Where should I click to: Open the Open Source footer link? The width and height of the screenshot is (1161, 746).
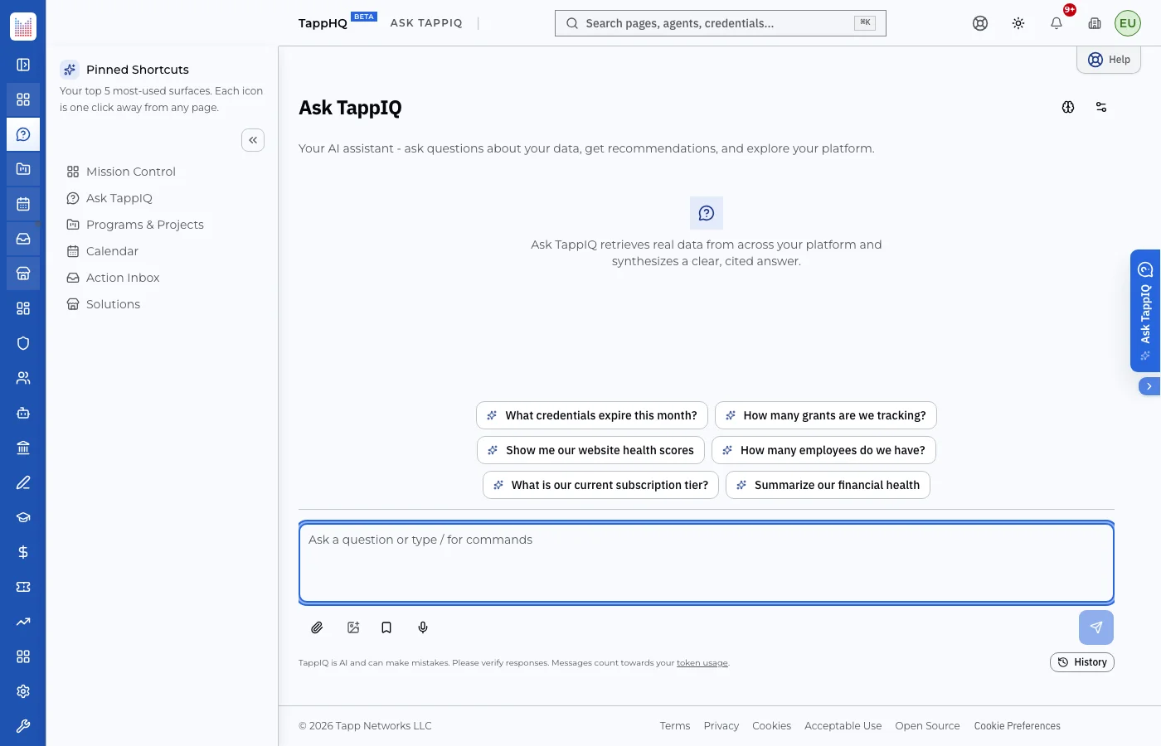coord(927,726)
